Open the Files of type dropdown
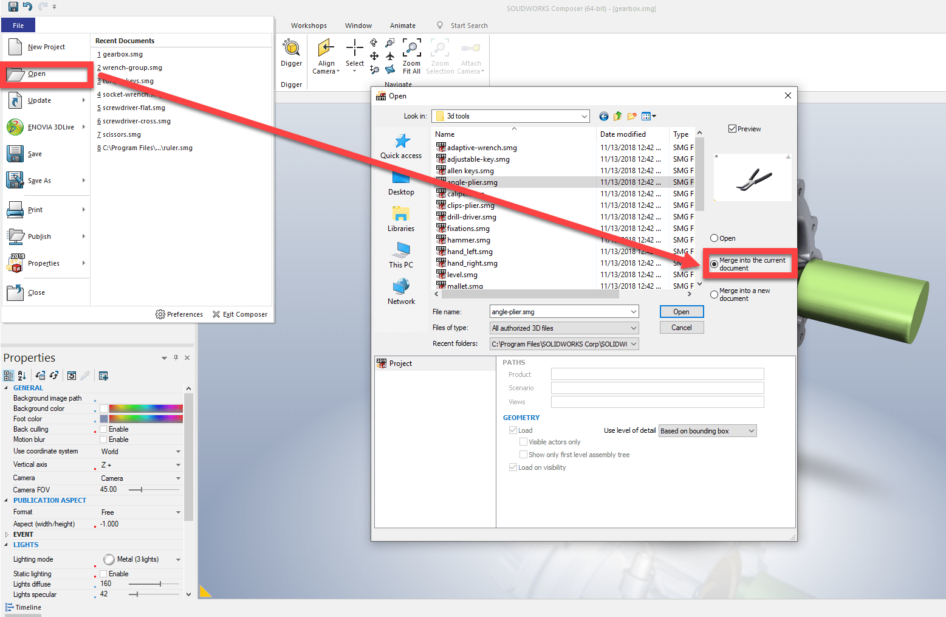This screenshot has height=617, width=946. pyautogui.click(x=633, y=328)
